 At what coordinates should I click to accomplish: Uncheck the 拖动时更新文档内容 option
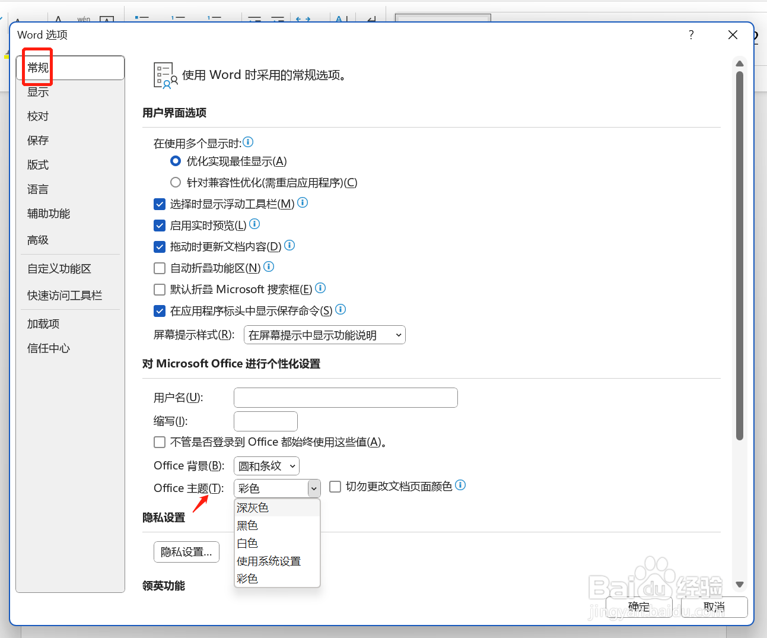159,246
